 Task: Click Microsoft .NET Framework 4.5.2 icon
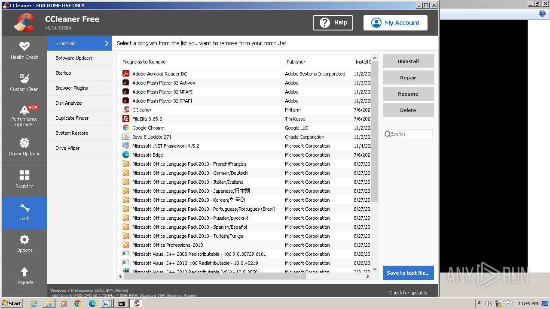tap(126, 145)
